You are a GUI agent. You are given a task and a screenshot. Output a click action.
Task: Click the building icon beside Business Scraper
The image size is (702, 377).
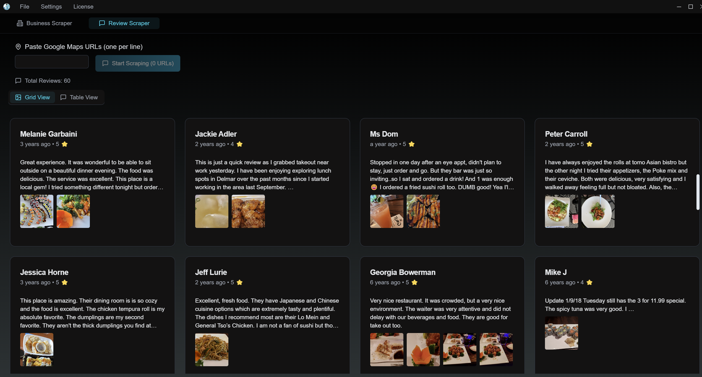tap(20, 23)
